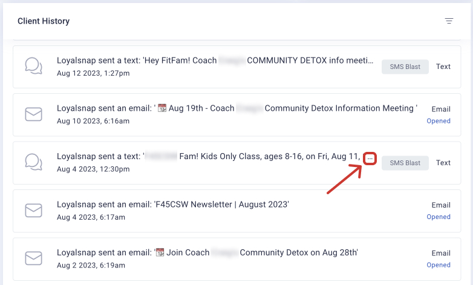Click chat bubble icon for Aug 4 text
This screenshot has height=285, width=473.
(33, 162)
